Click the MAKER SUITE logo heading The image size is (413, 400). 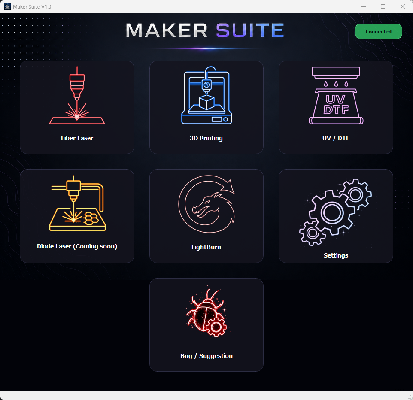coord(205,30)
